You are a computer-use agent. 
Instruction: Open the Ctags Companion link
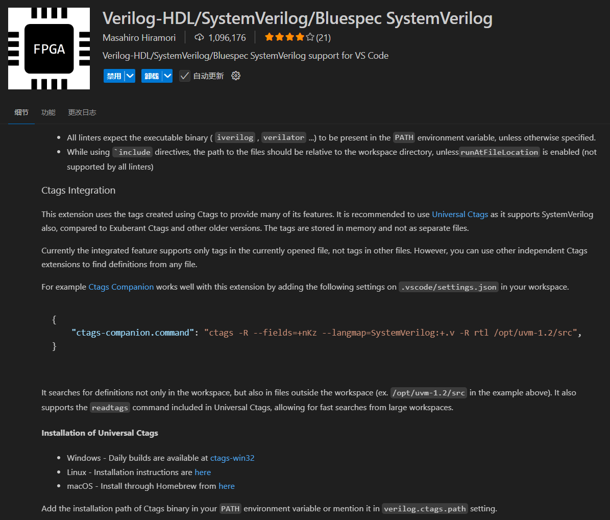click(121, 287)
